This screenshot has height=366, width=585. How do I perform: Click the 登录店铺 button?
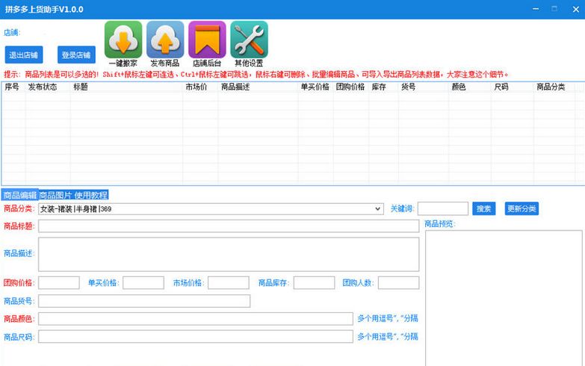click(76, 55)
